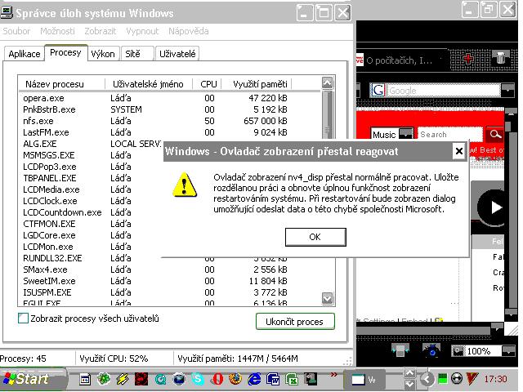Launch the green ICQ flower icon in quick launch
Screen dimensions: 523x392
point(104,379)
